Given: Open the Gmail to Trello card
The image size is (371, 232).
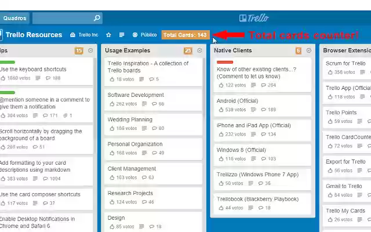Looking at the screenshot, I should (x=347, y=191).
